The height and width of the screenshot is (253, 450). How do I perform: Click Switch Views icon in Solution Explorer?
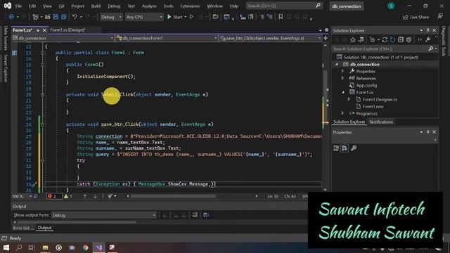pos(361,39)
